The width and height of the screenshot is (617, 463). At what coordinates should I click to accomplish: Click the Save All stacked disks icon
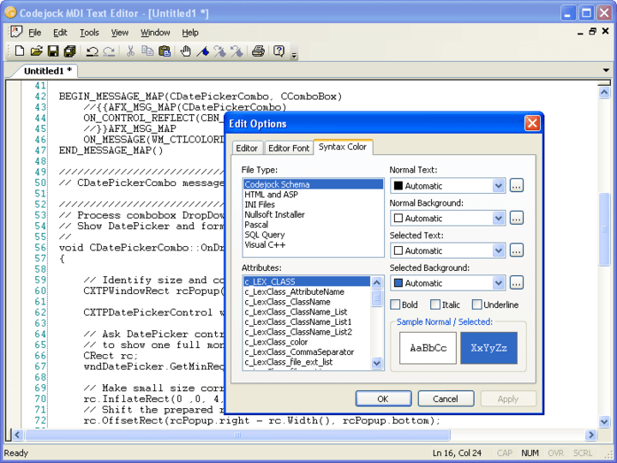(x=69, y=51)
